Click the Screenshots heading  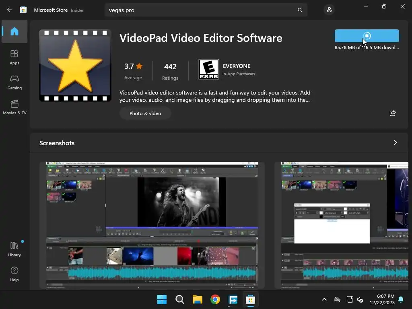pyautogui.click(x=57, y=143)
